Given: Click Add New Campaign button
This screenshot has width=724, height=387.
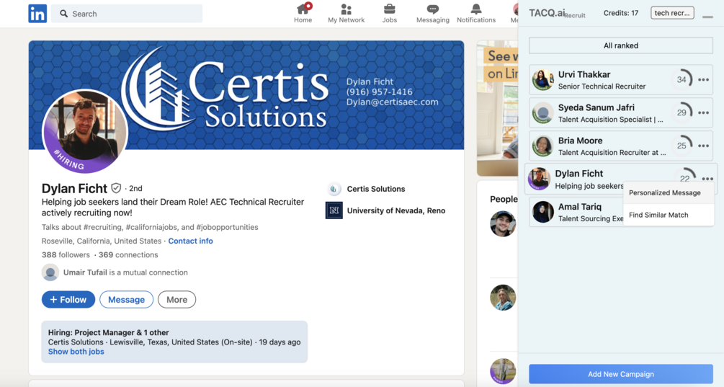Looking at the screenshot, I should [x=621, y=374].
